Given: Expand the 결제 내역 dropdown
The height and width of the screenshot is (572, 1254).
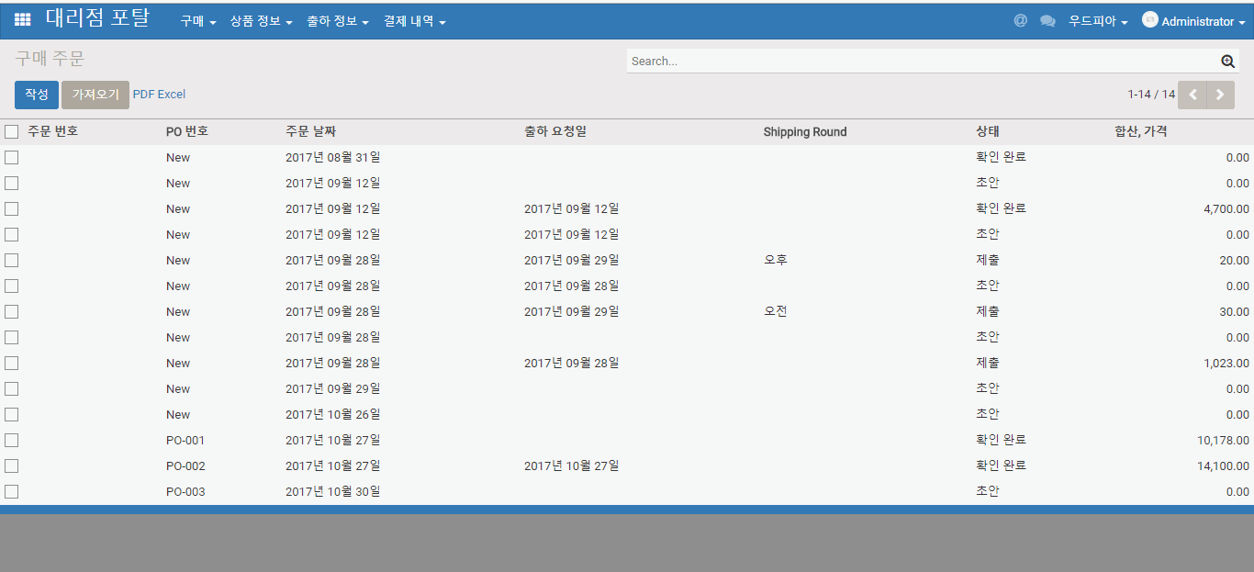Looking at the screenshot, I should [x=414, y=21].
